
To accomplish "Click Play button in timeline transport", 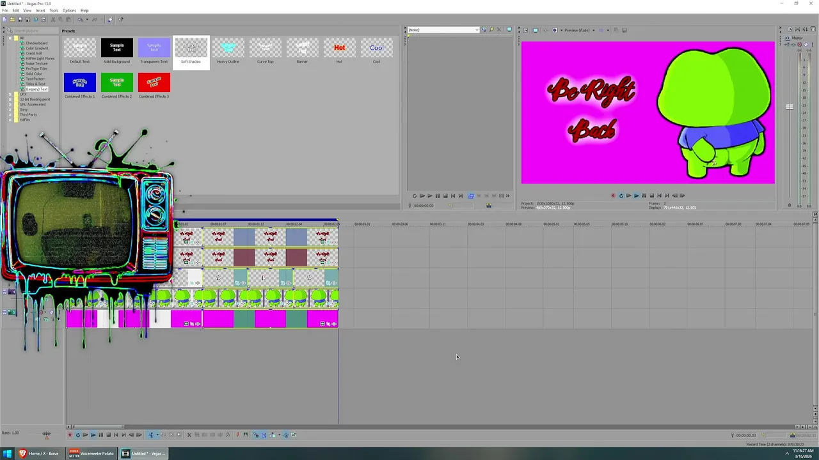I will [x=93, y=435].
